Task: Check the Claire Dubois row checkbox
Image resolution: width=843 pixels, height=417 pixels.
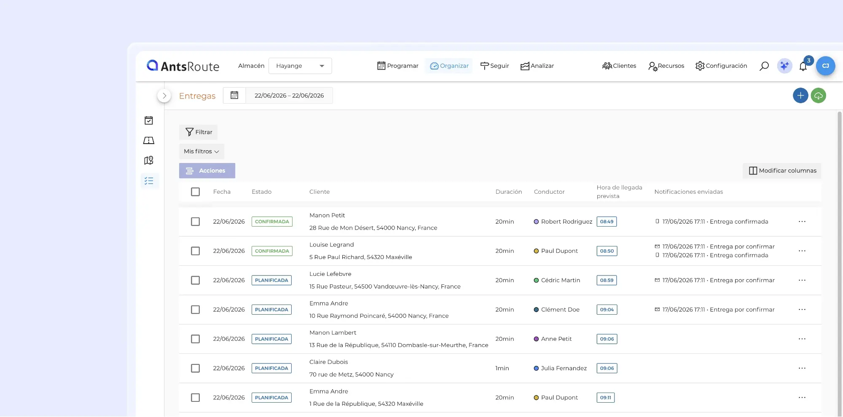Action: 195,368
